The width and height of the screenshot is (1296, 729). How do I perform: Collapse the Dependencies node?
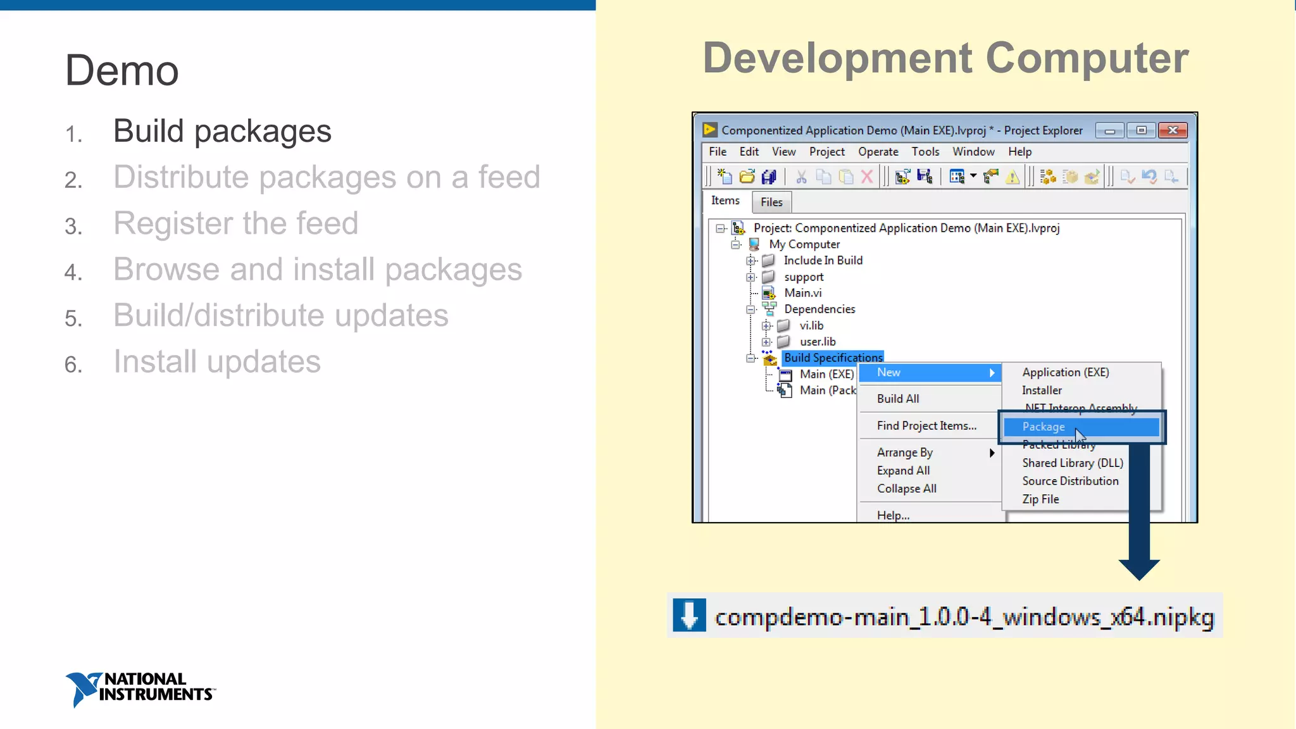tap(751, 309)
